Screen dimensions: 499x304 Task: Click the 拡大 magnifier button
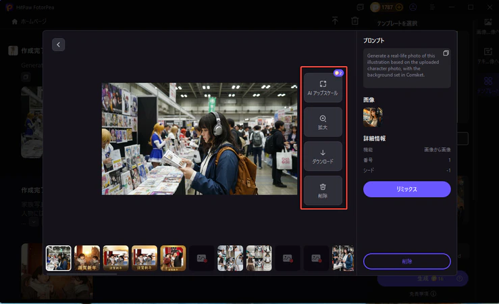[323, 122]
